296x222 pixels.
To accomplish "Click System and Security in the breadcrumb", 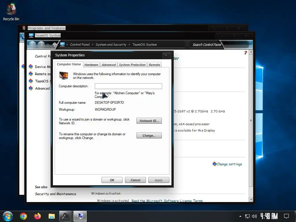I will coord(111,45).
